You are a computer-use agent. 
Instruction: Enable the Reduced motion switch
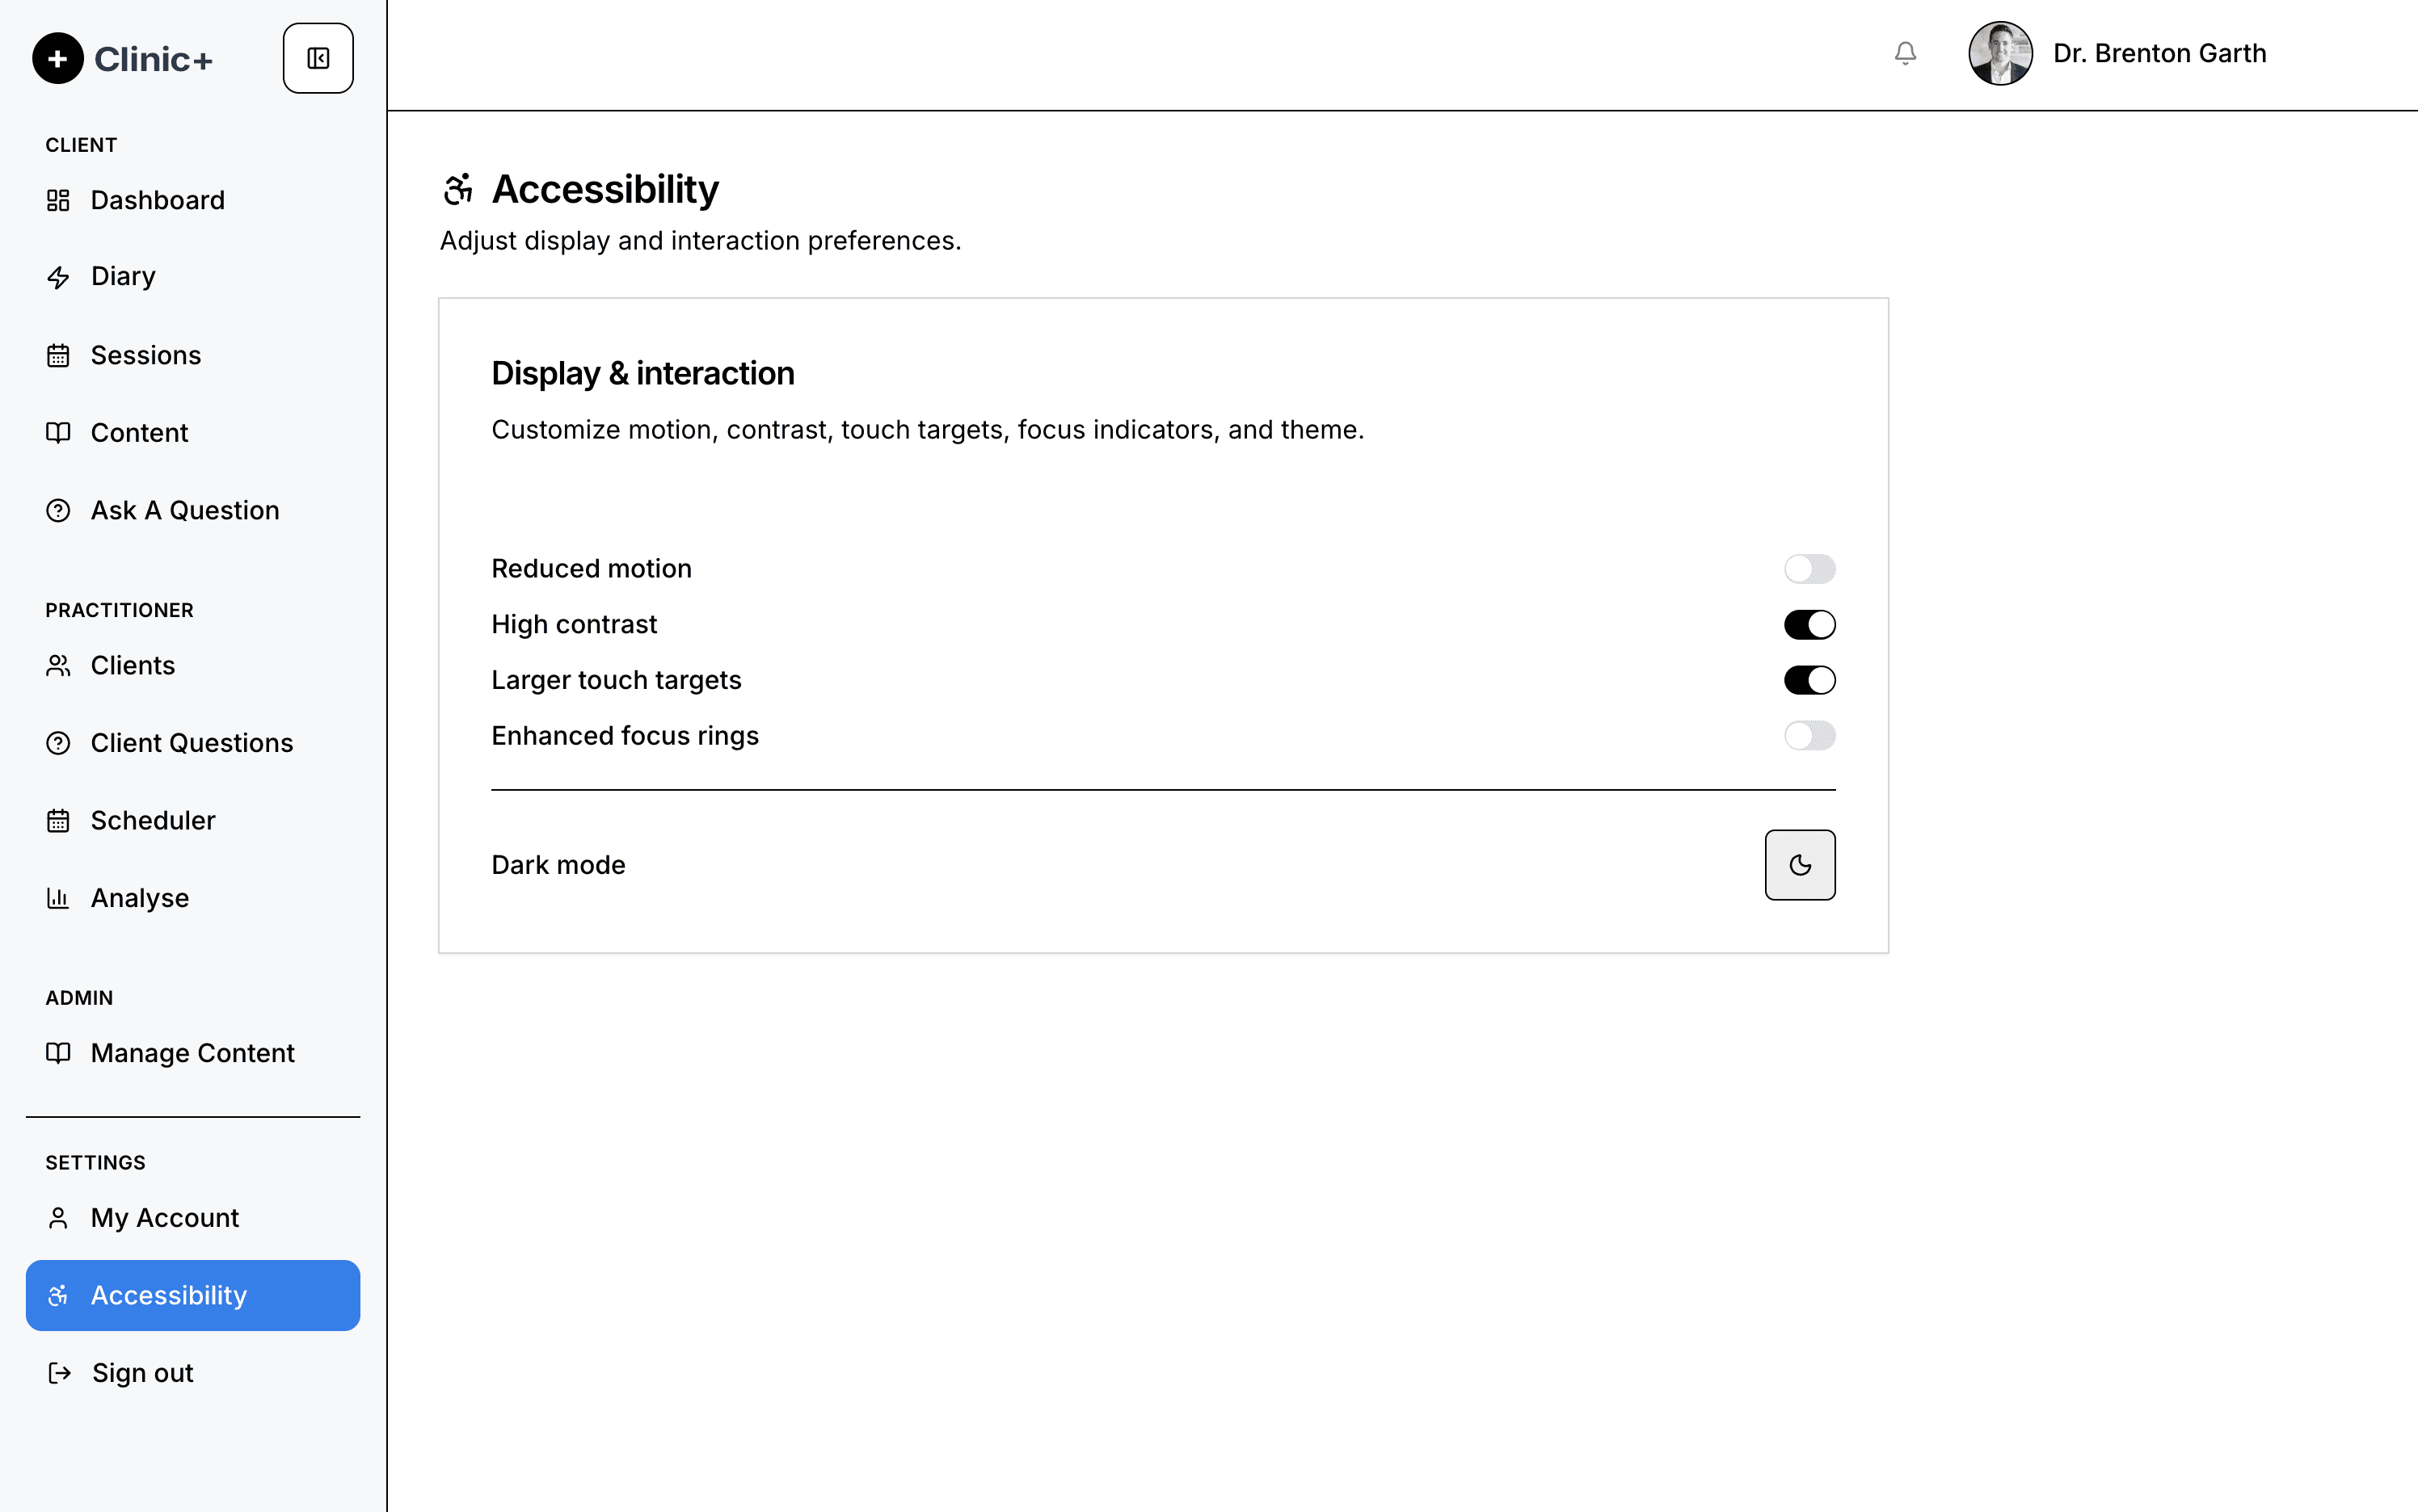click(x=1809, y=569)
